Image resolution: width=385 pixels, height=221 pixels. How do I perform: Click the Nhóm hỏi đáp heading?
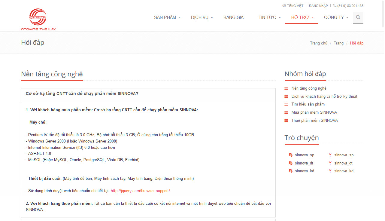pyautogui.click(x=305, y=74)
